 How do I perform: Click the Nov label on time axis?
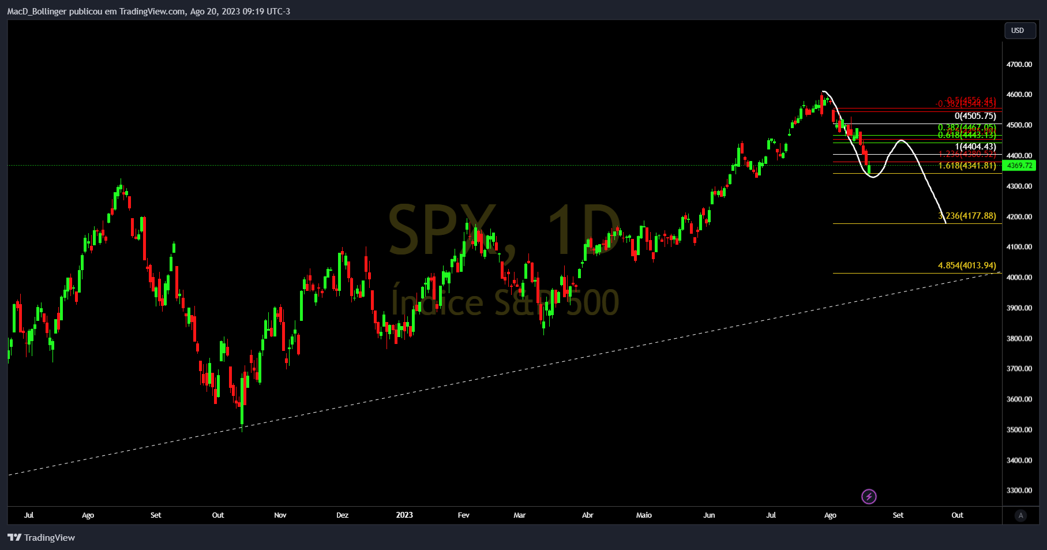(x=280, y=515)
